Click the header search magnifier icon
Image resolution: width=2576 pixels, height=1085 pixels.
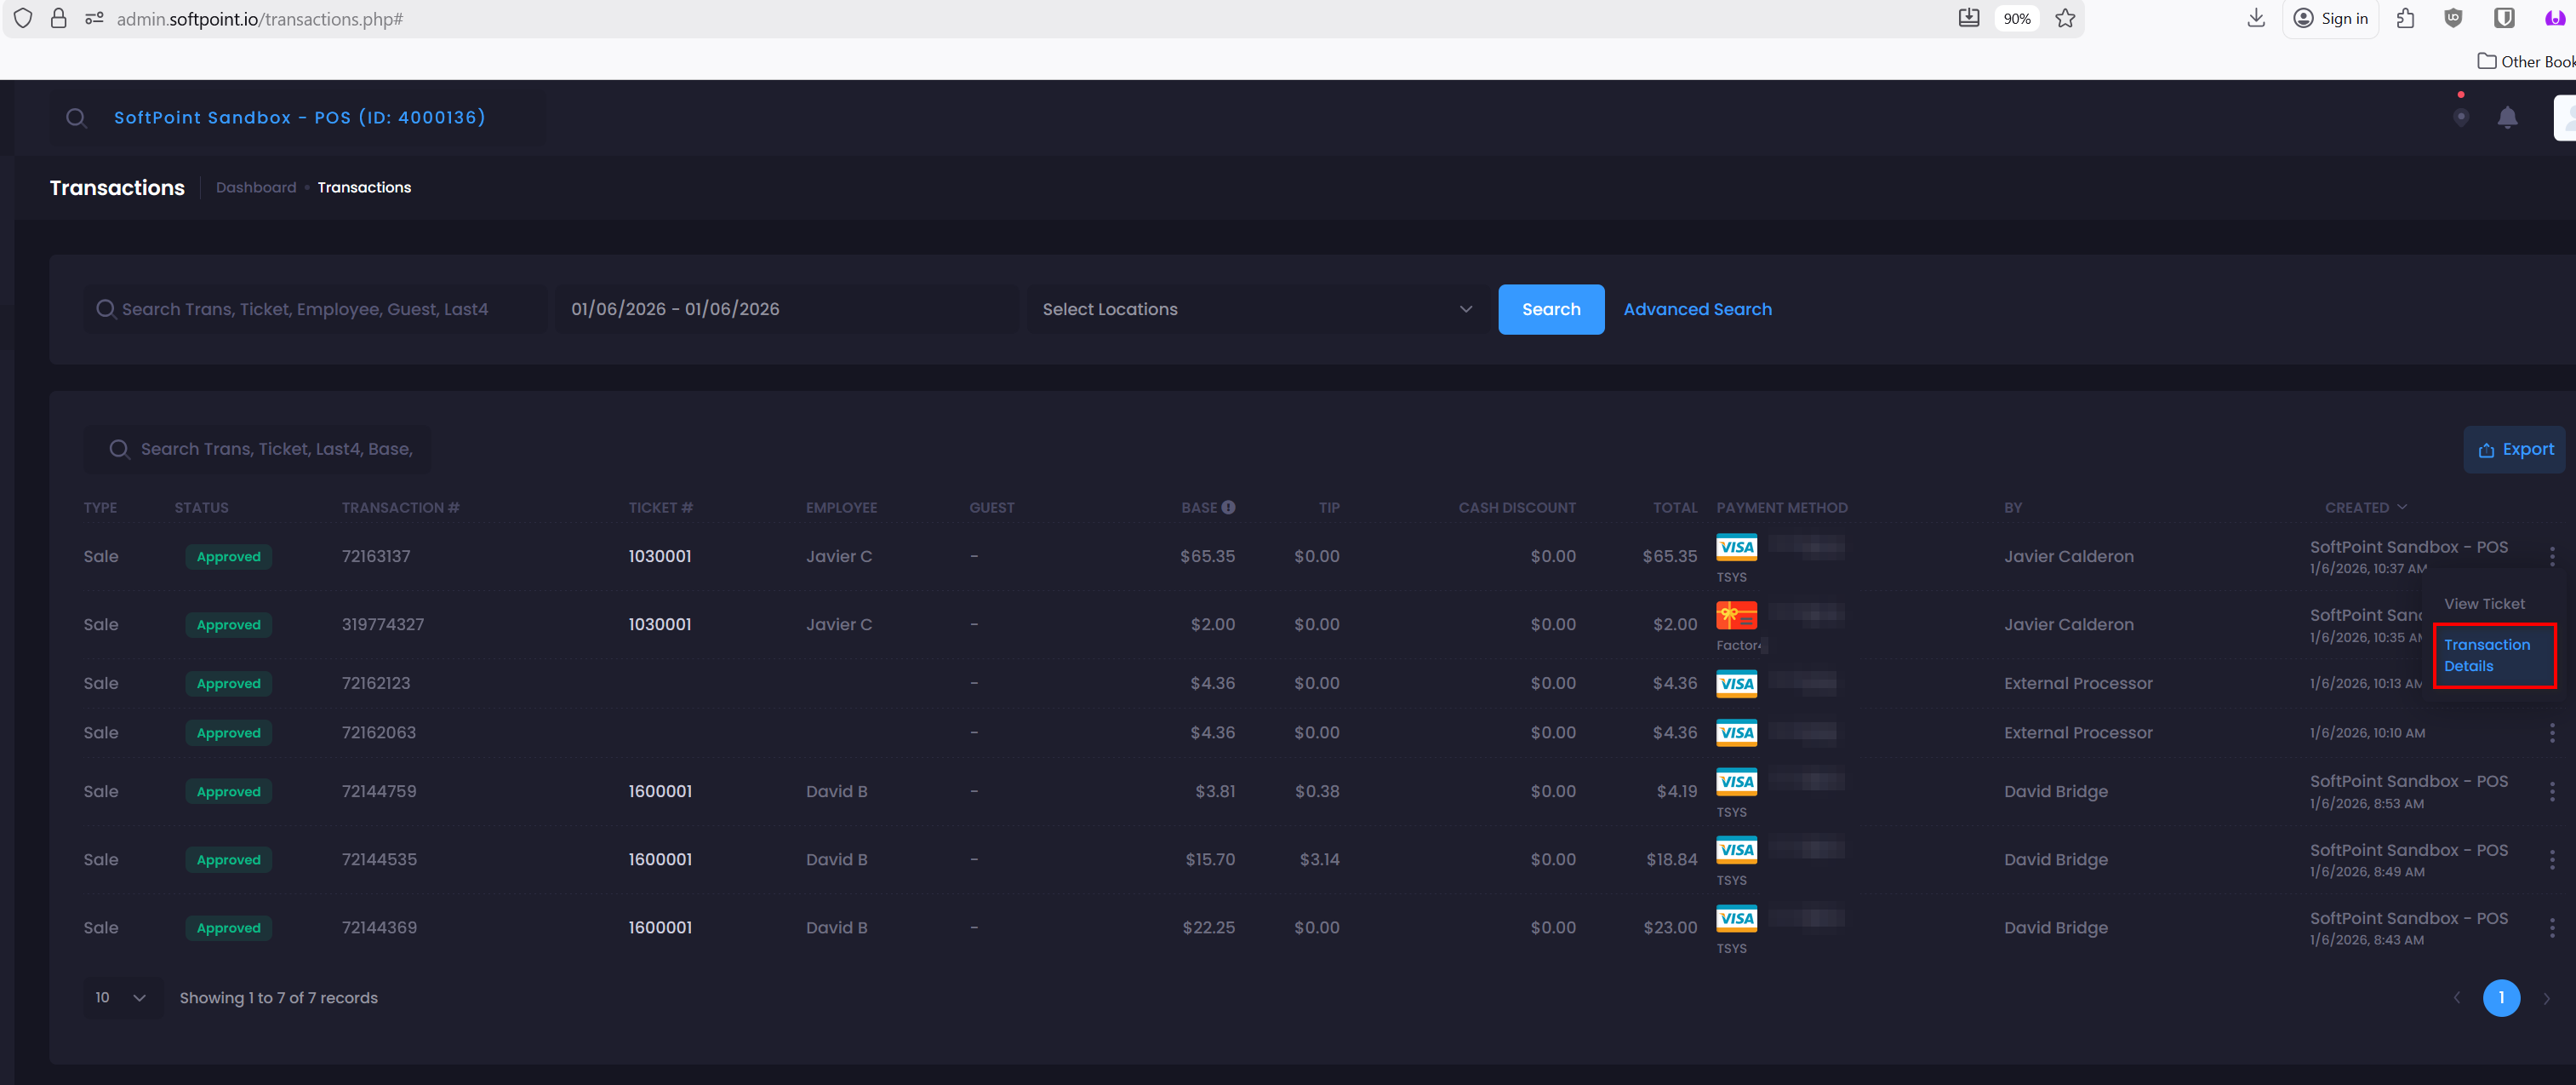tap(76, 118)
